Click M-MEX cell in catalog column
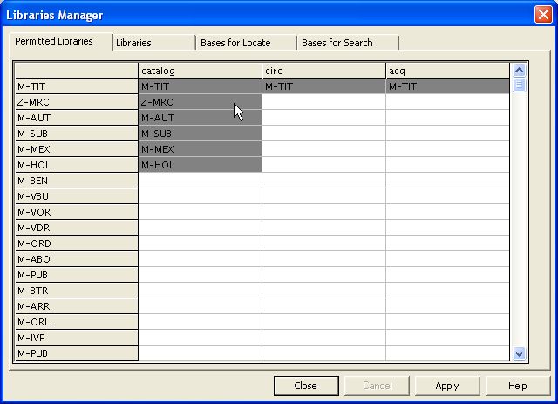The width and height of the screenshot is (558, 404). pos(200,149)
